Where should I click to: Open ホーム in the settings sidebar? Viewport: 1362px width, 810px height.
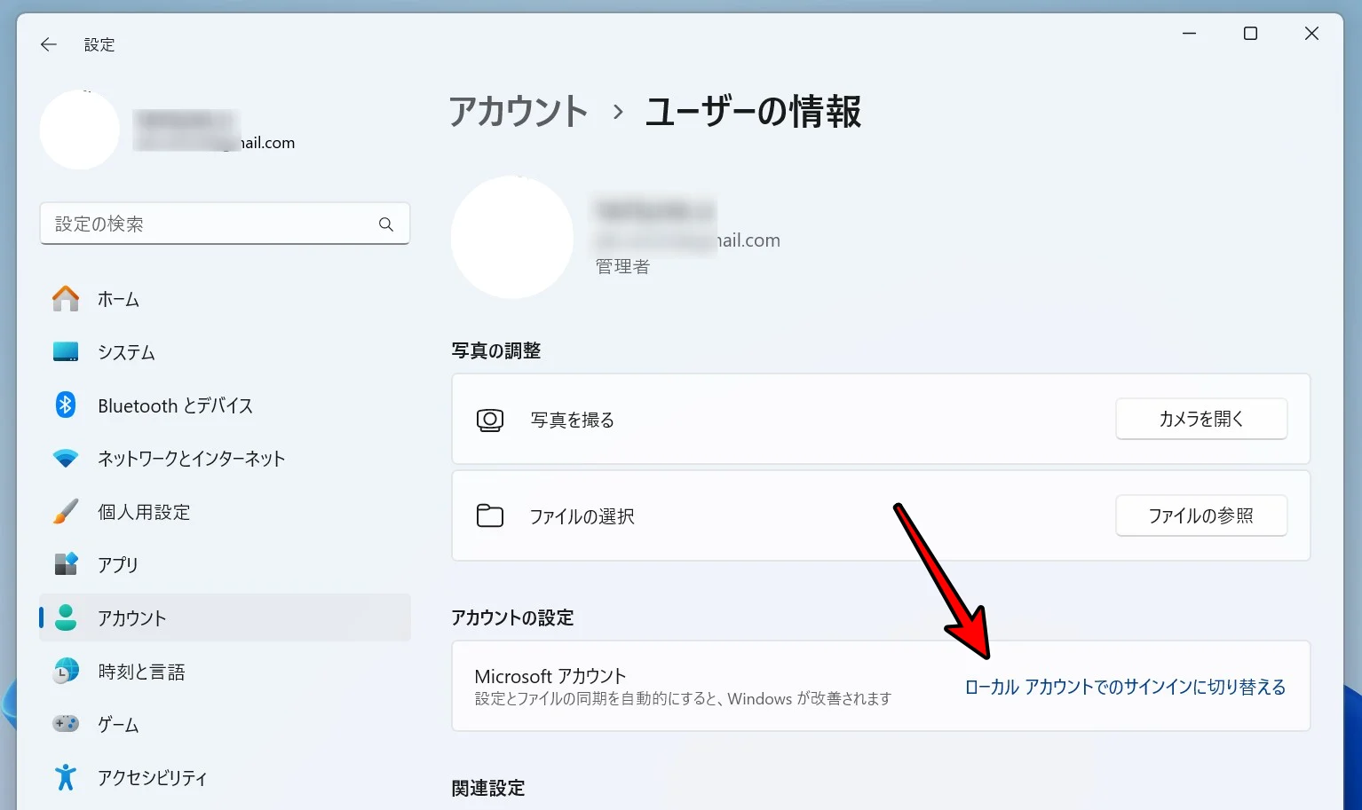116,299
